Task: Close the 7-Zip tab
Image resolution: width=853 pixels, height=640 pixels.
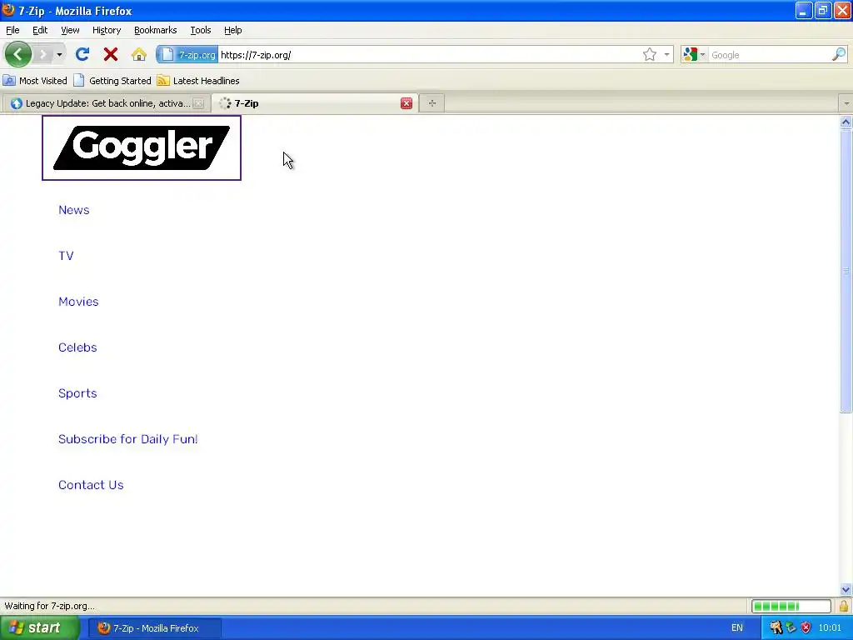Action: pyautogui.click(x=407, y=103)
